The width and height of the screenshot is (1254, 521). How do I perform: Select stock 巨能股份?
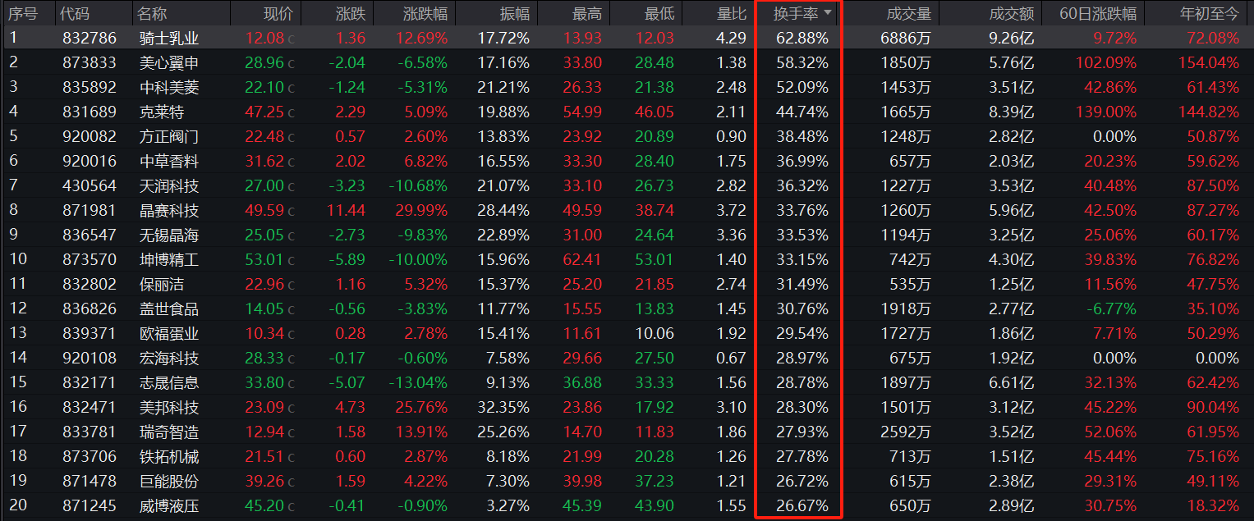pos(169,481)
